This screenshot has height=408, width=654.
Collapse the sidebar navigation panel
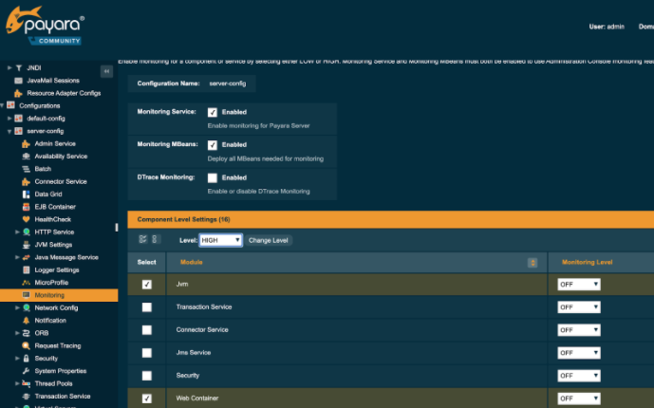coord(106,70)
